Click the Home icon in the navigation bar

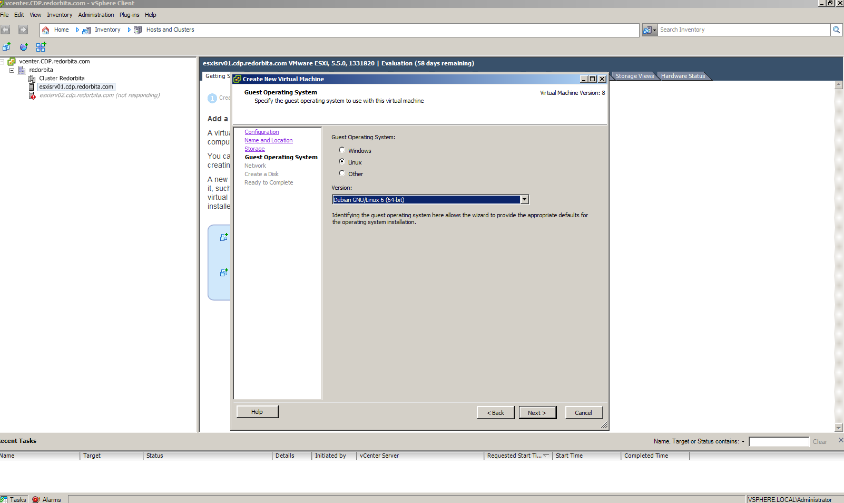pyautogui.click(x=46, y=30)
